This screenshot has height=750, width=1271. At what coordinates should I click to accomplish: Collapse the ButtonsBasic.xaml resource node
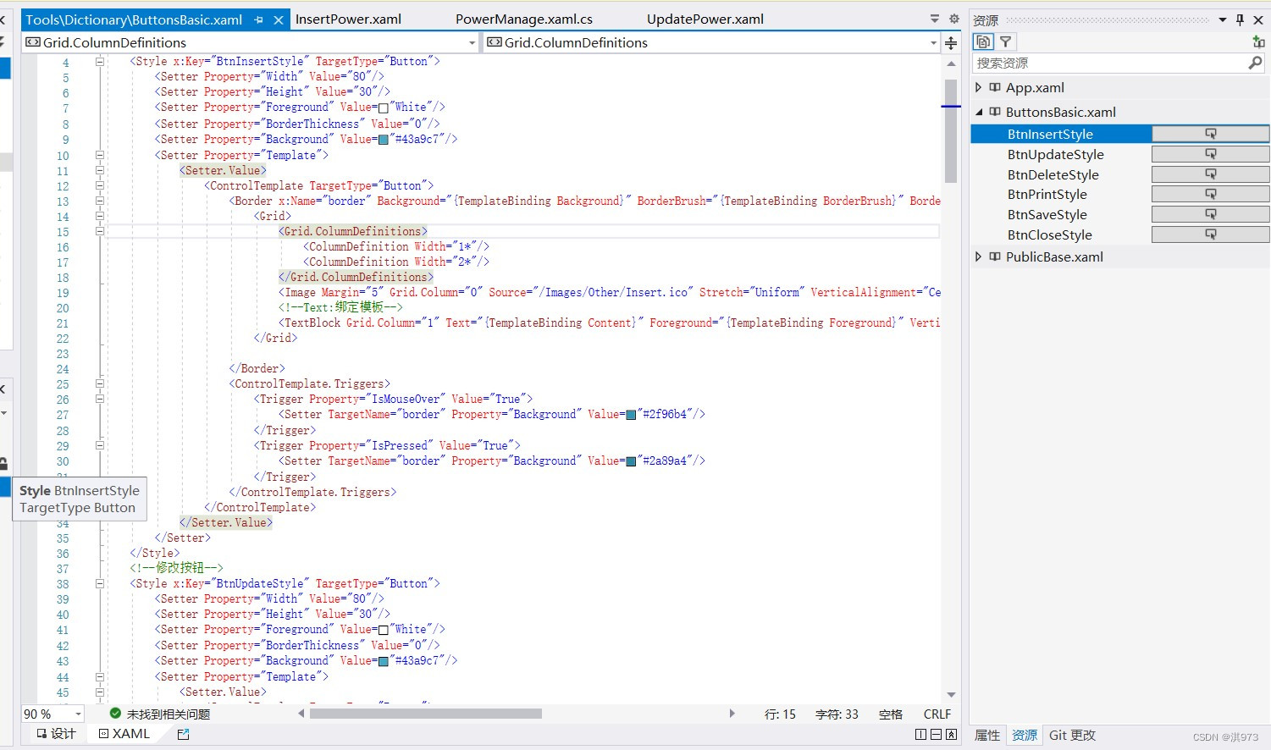point(979,112)
